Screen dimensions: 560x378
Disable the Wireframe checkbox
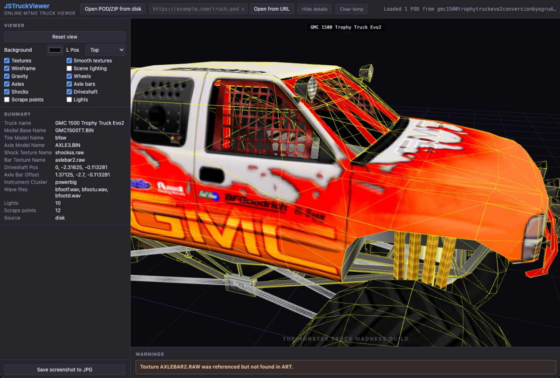click(7, 69)
